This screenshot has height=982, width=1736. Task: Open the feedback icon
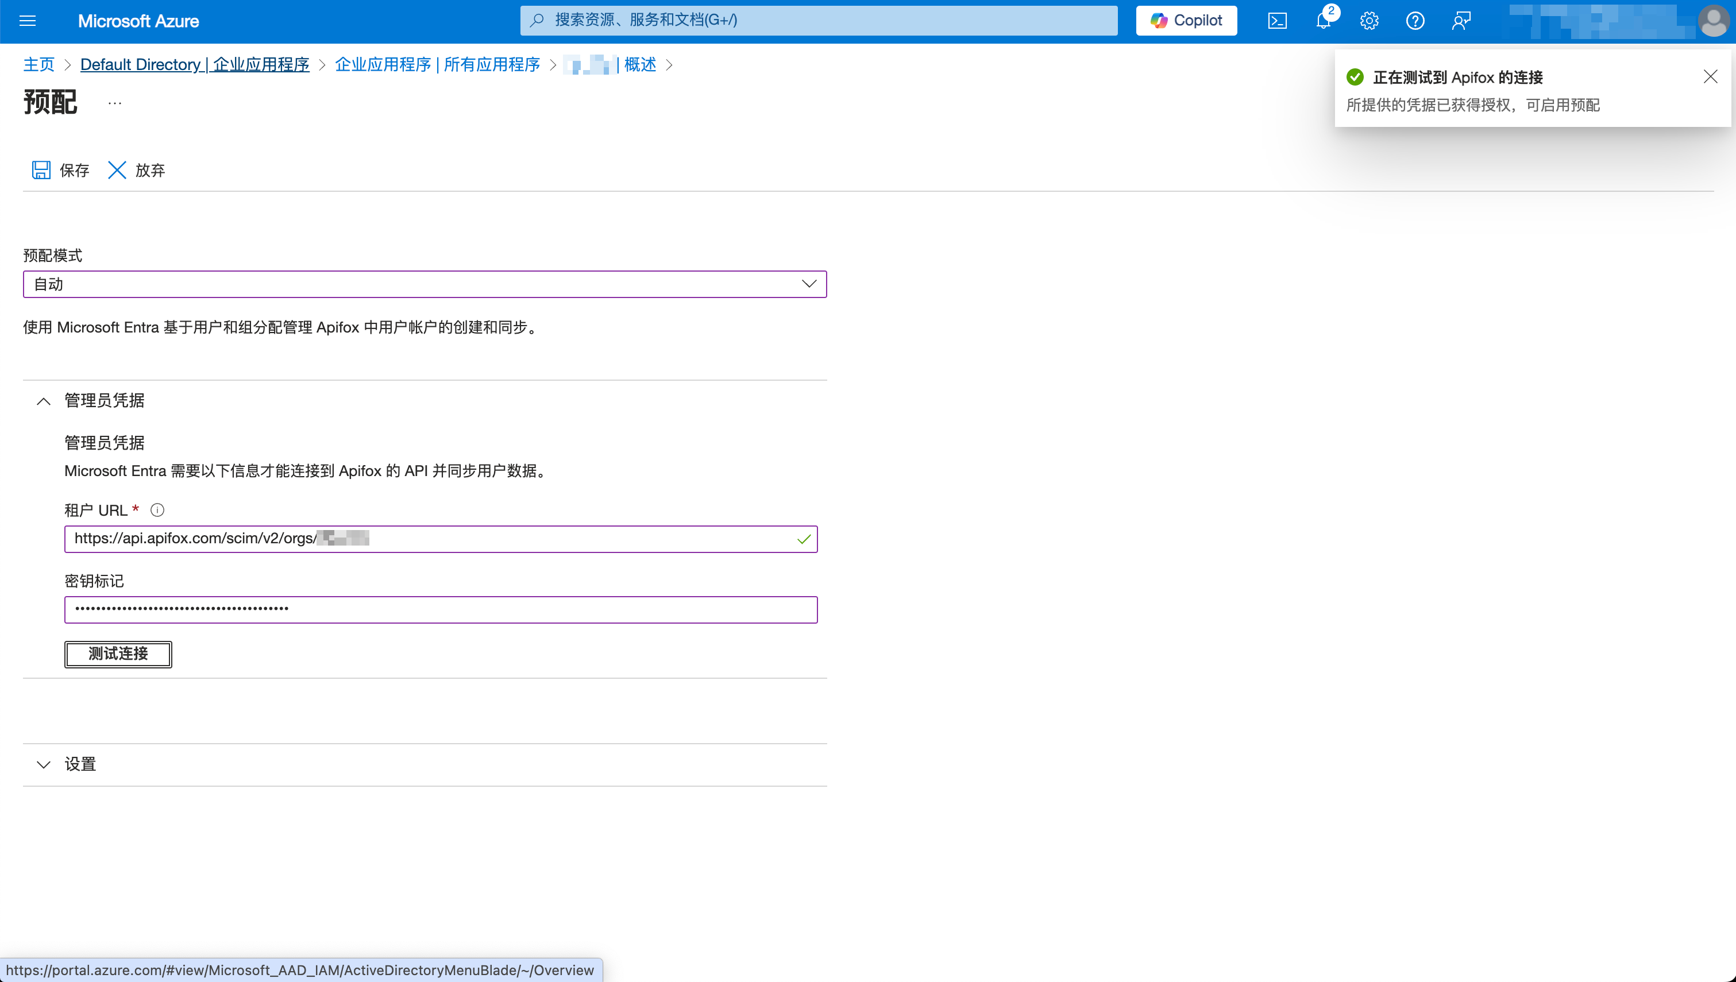(x=1461, y=21)
